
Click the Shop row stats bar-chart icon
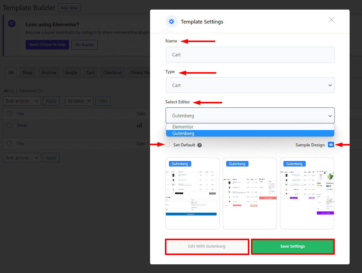140,125
